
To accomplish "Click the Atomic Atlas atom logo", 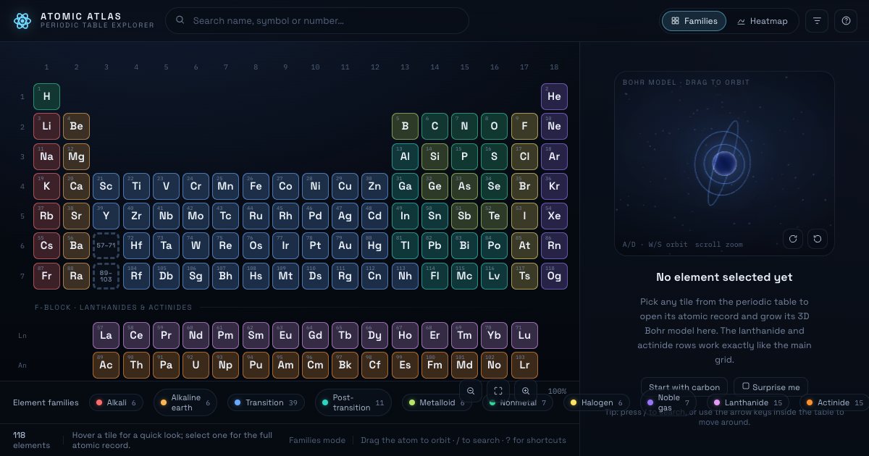I will 22,21.
